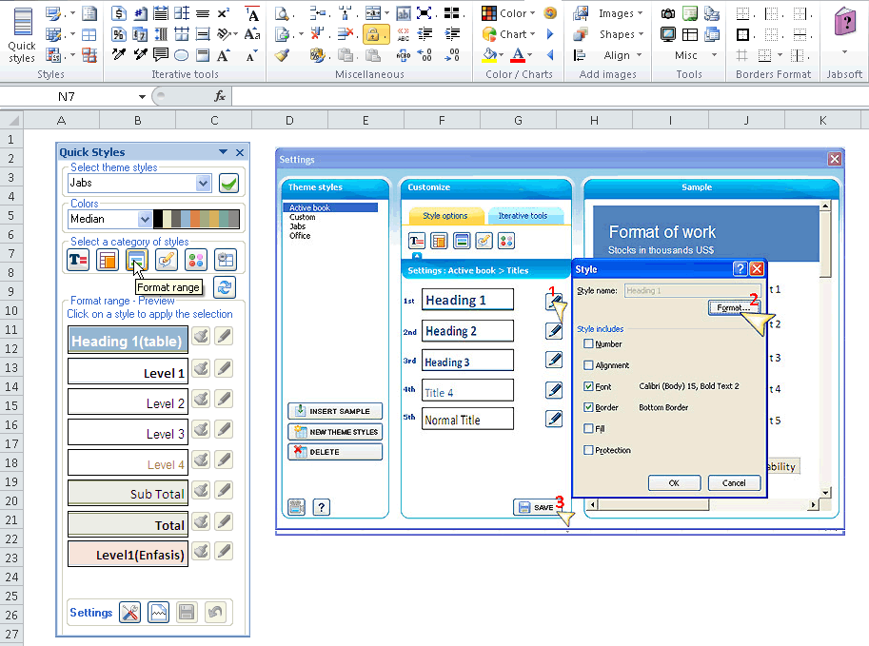Click the eraser icon beside Sub Total
Viewport: 869px width, 646px height.
[x=202, y=490]
